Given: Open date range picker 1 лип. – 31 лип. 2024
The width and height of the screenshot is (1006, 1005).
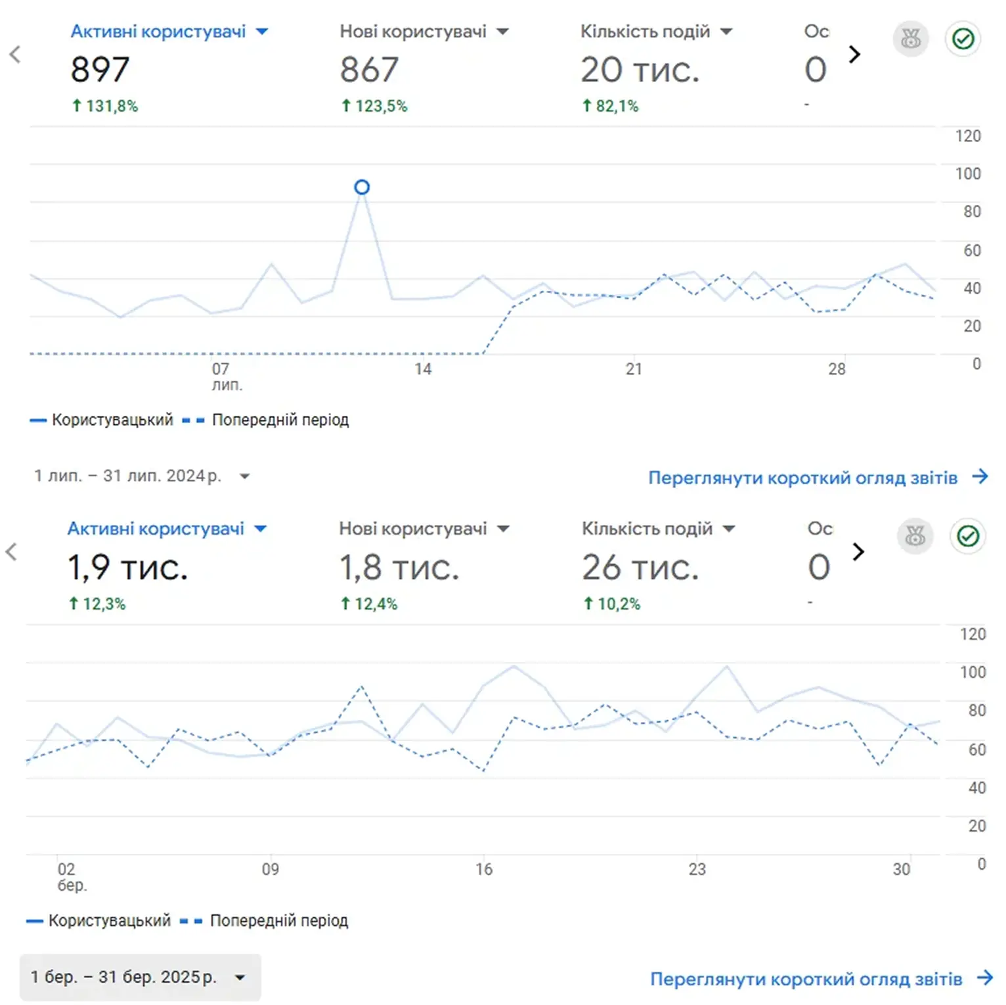Looking at the screenshot, I should click(142, 476).
